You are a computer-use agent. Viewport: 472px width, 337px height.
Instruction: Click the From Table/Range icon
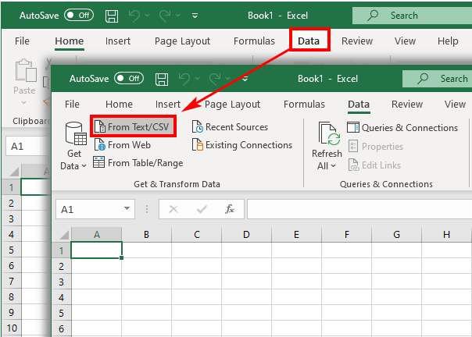click(99, 163)
